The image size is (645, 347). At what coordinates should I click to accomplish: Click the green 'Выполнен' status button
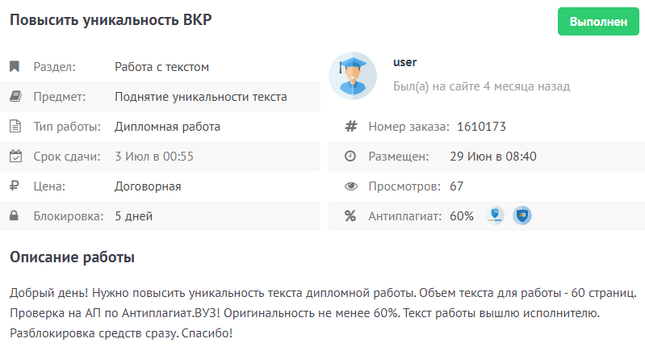[x=598, y=22]
